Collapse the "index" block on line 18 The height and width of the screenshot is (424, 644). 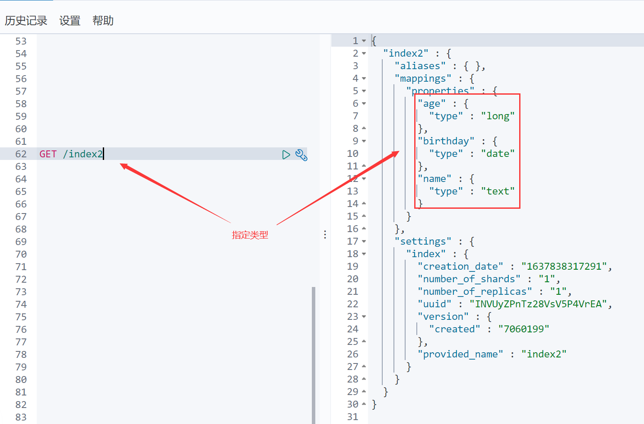click(364, 254)
